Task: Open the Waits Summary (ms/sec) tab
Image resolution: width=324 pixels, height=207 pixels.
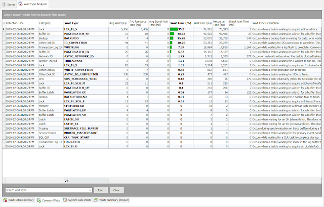Action: (111, 200)
